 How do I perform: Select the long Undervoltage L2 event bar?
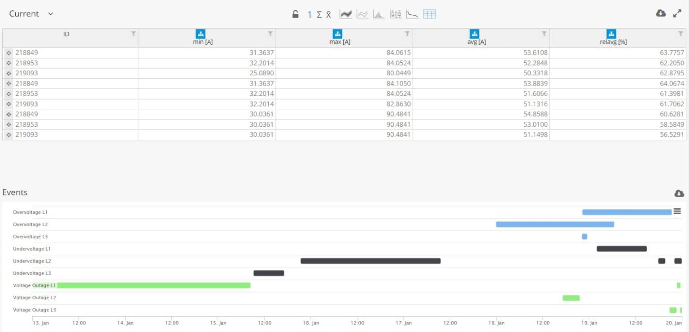click(x=371, y=261)
